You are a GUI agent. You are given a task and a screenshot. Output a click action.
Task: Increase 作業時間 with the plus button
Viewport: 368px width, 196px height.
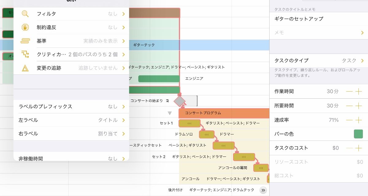coord(358,92)
